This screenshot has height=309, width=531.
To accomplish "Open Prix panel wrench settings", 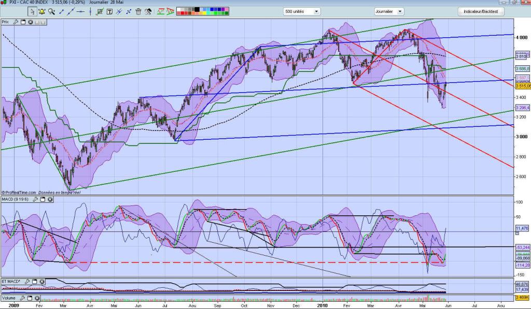I will pos(16,22).
